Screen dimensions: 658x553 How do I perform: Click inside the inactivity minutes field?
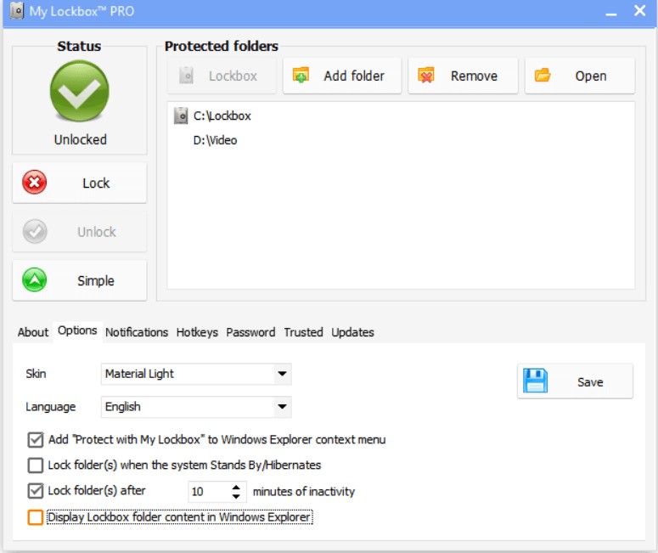(206, 491)
